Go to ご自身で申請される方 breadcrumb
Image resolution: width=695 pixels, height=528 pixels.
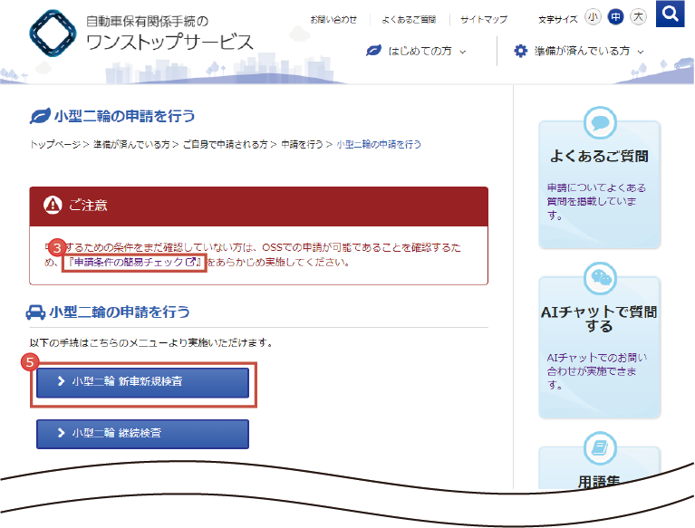click(x=225, y=144)
